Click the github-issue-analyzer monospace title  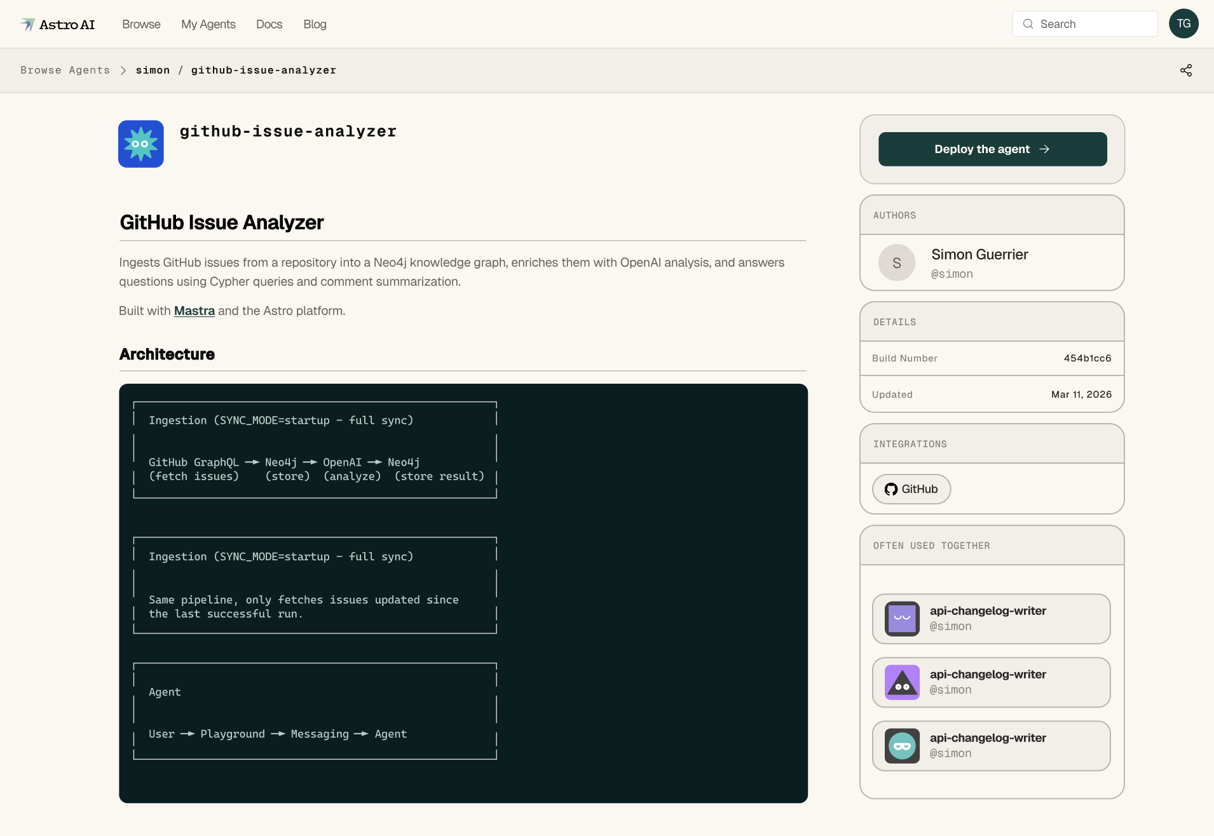click(x=288, y=131)
